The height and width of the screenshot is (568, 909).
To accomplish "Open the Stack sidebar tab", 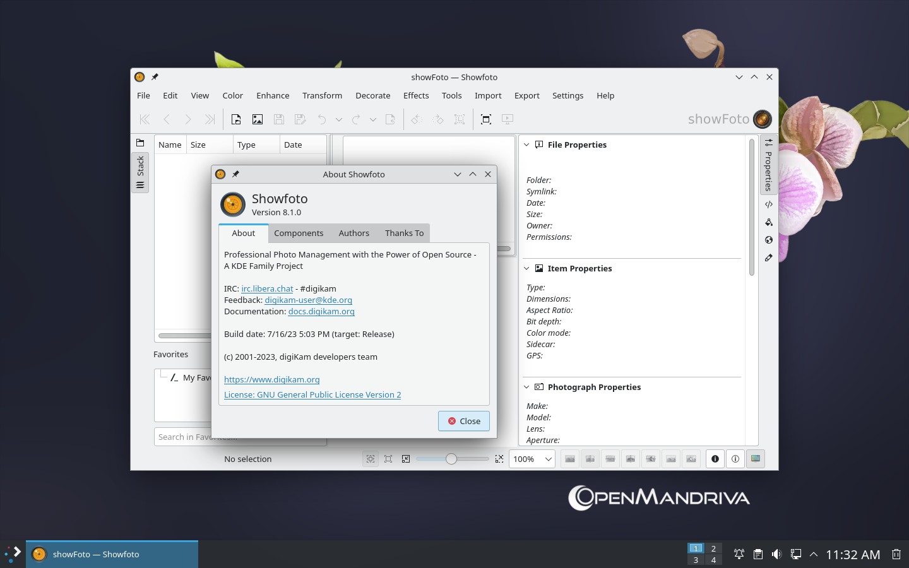I will 140,172.
